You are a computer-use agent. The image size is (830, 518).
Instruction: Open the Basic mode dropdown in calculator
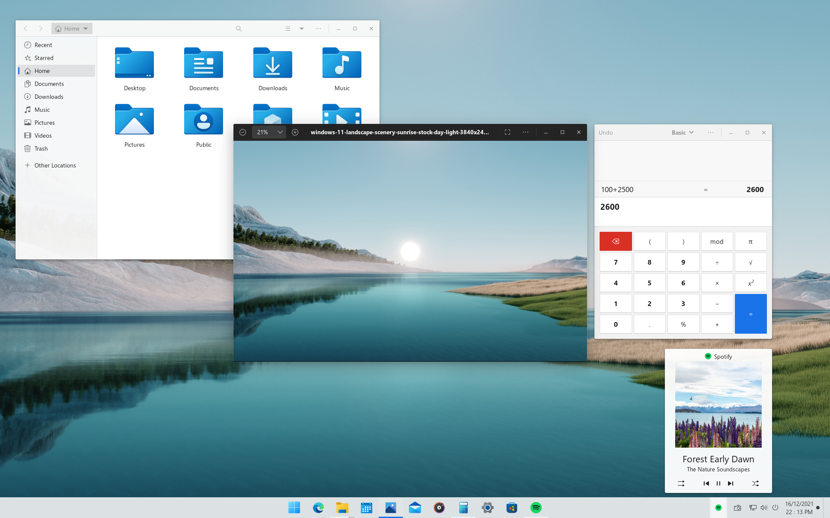pyautogui.click(x=683, y=133)
